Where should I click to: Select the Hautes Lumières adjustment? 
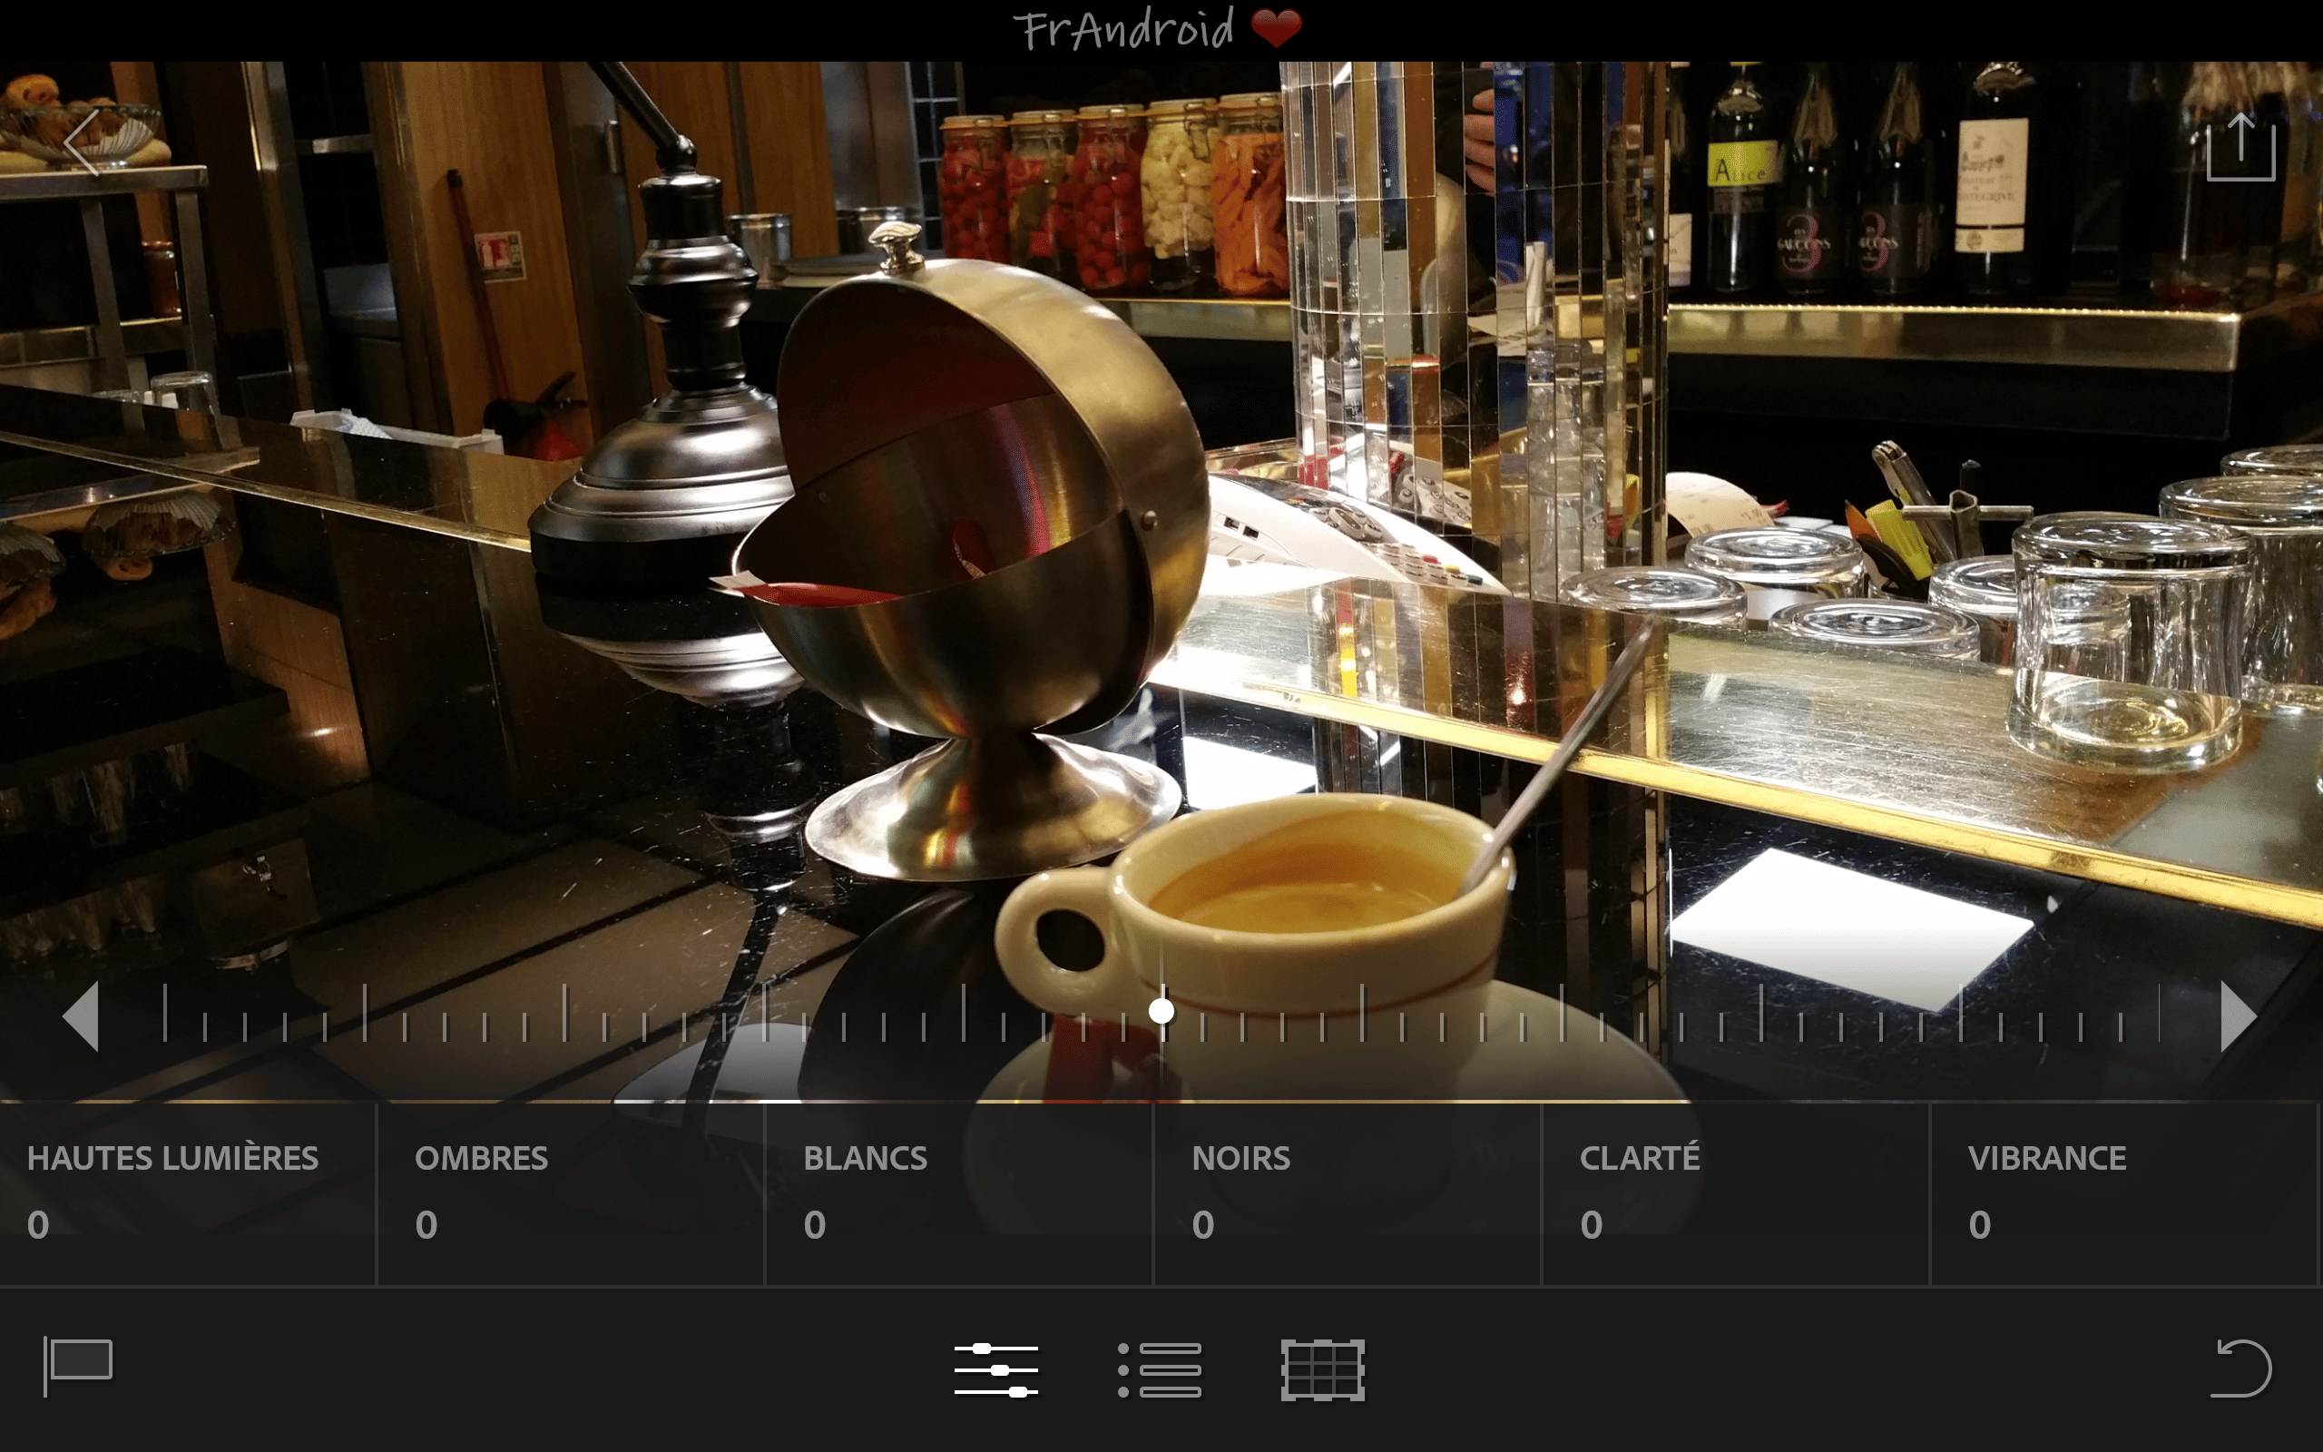[x=188, y=1192]
